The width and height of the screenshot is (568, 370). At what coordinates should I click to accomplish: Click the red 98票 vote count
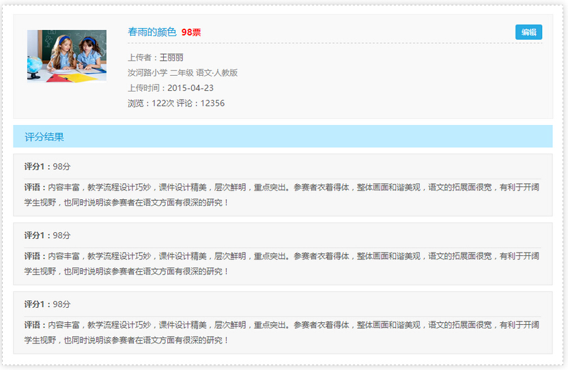coord(191,33)
